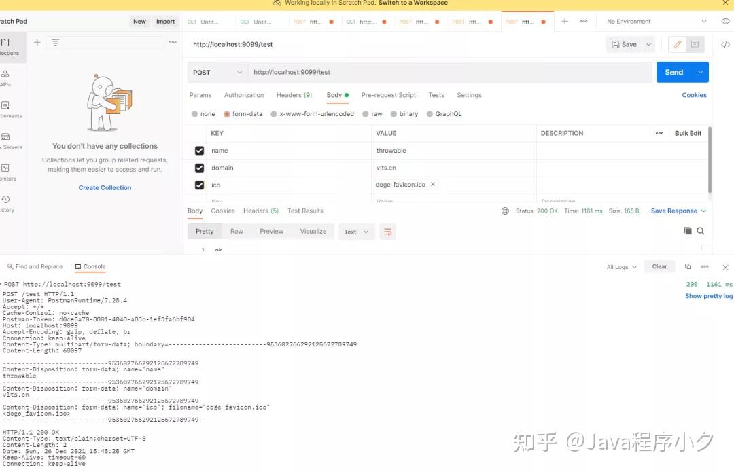Click the New button
Viewport: 734px width, 472px height.
(139, 22)
